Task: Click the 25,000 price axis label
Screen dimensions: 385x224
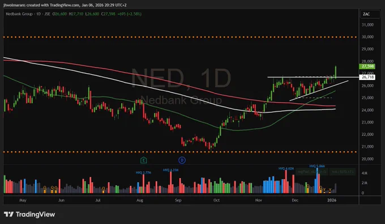Action: point(367,98)
